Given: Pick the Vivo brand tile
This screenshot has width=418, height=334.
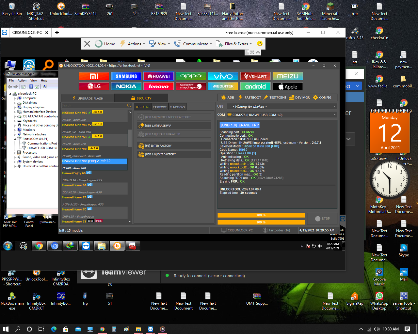Looking at the screenshot, I should [x=223, y=76].
